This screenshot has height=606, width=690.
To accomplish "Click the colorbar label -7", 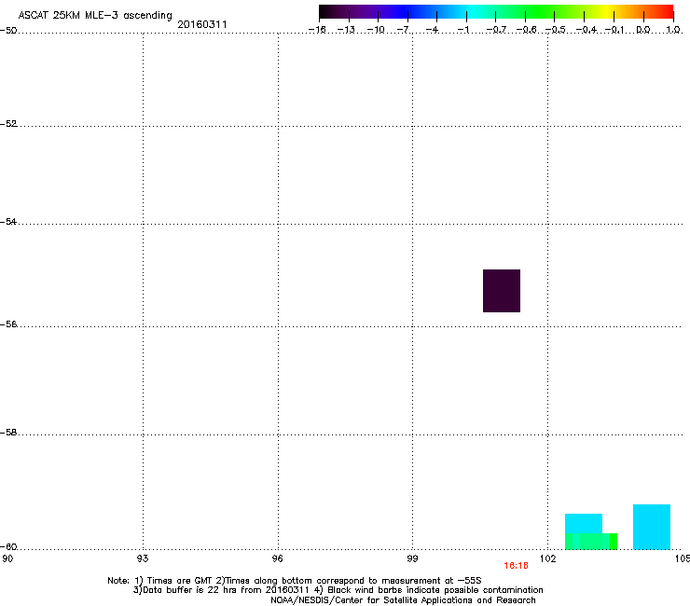I will pos(404,30).
